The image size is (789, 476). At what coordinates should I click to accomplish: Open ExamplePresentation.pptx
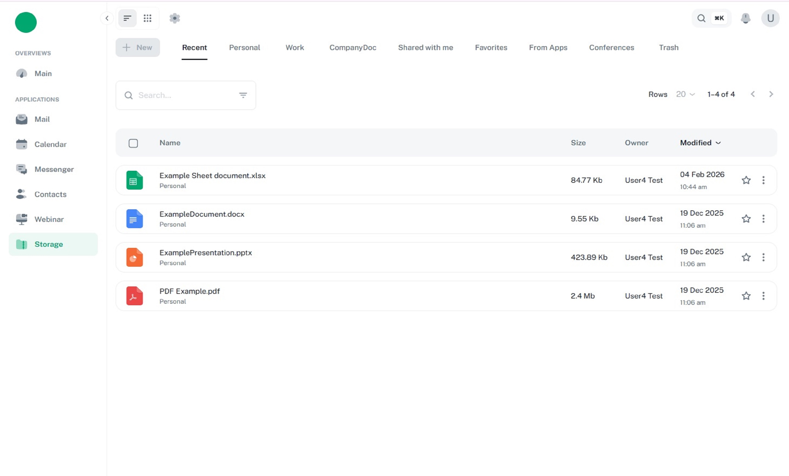(x=205, y=252)
